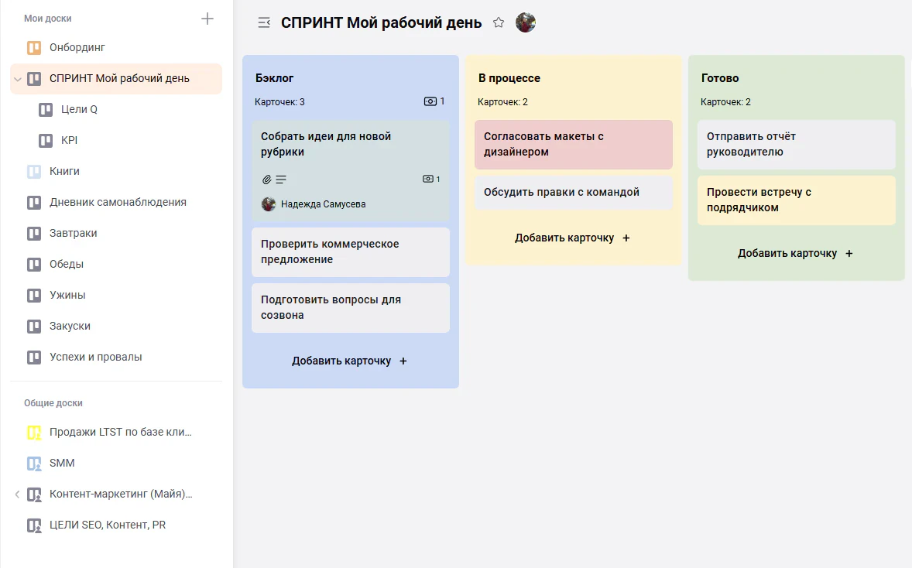Open the user avatar next to board title

[525, 22]
